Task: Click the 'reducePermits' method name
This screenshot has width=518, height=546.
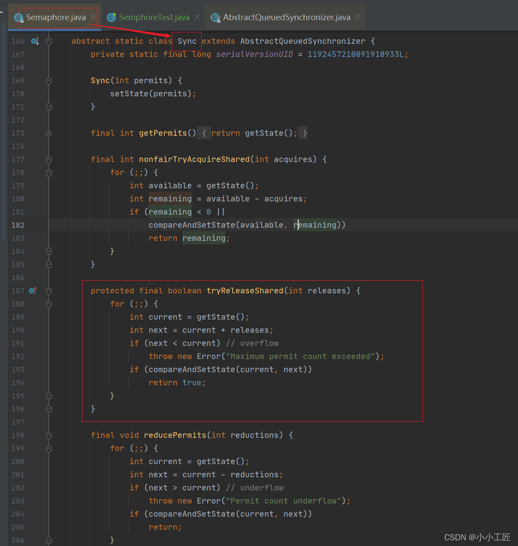Action: tap(175, 435)
